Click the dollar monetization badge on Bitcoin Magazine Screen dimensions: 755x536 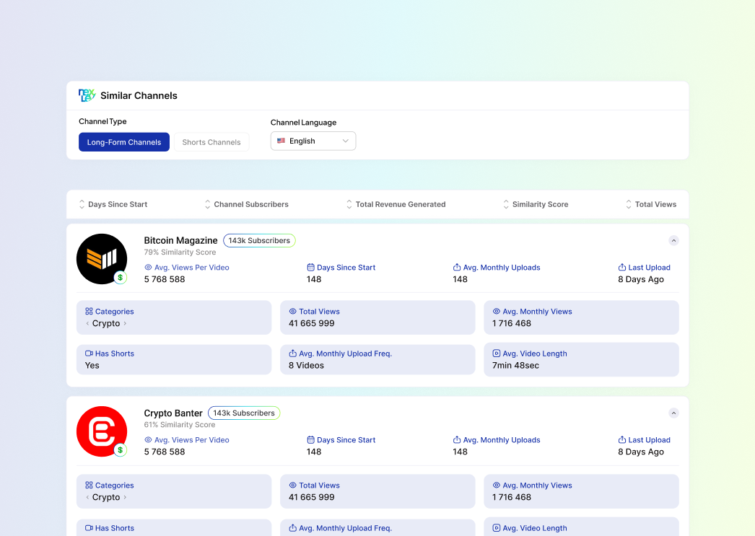click(121, 278)
